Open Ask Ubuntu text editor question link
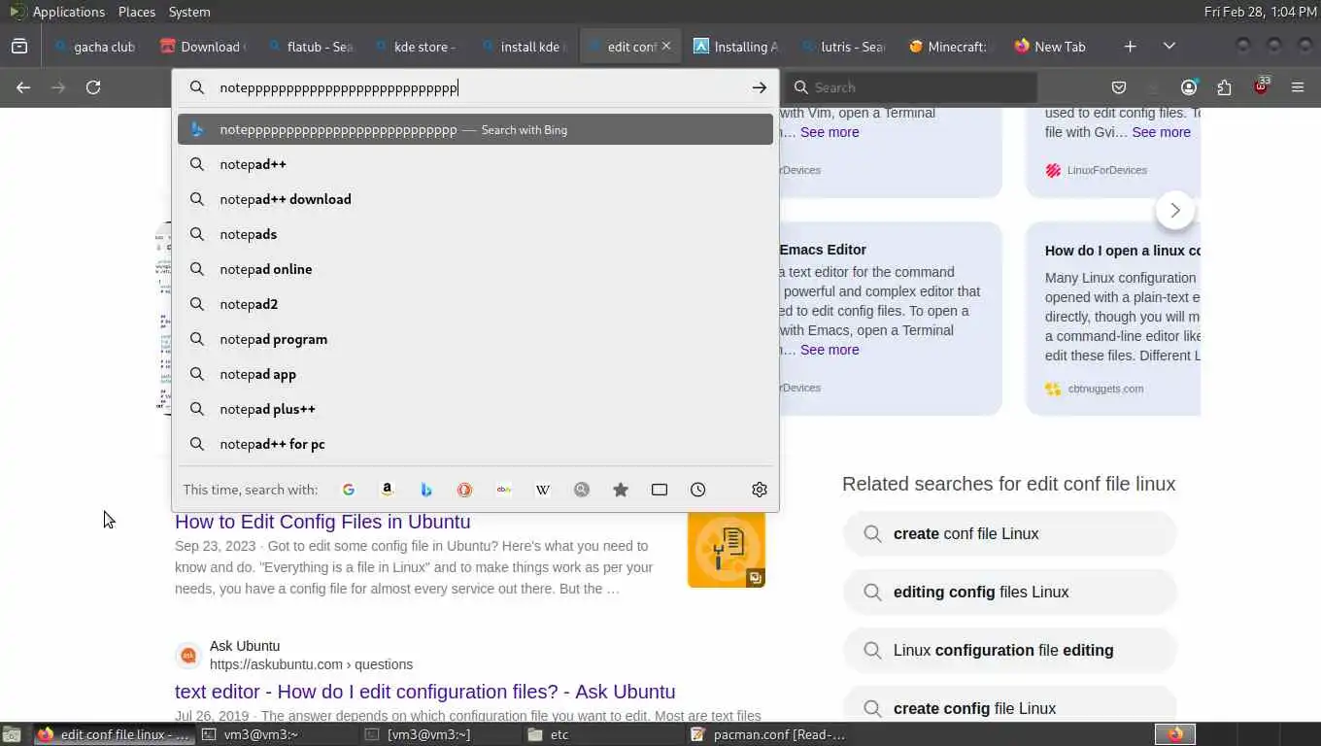The height and width of the screenshot is (746, 1321). click(x=424, y=692)
